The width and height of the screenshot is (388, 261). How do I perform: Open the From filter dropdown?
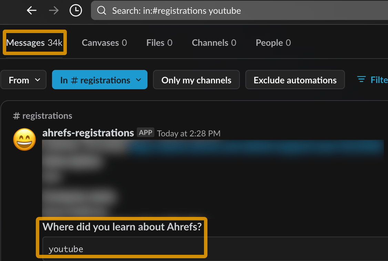point(23,80)
